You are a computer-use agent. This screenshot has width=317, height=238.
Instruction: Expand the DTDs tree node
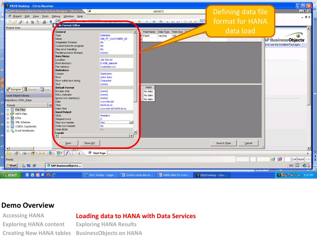click(x=8, y=118)
